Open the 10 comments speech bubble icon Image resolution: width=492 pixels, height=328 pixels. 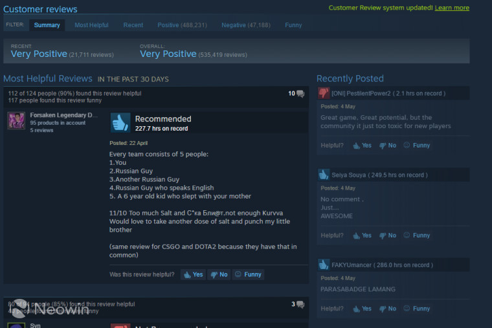pos(300,93)
